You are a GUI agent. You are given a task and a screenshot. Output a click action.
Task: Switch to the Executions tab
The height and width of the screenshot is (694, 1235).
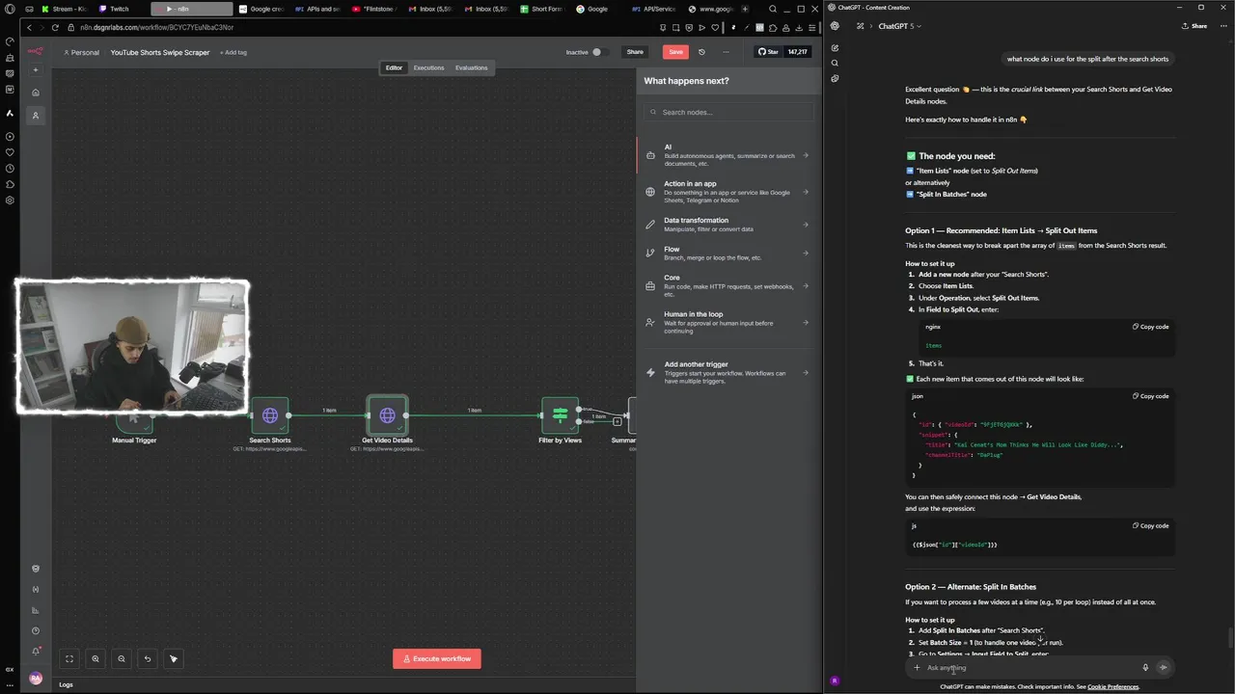pyautogui.click(x=428, y=67)
